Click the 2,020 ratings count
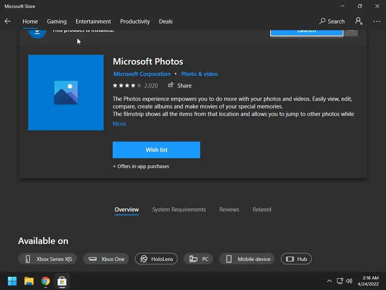Viewport: 386px width, 290px height. [x=151, y=86]
